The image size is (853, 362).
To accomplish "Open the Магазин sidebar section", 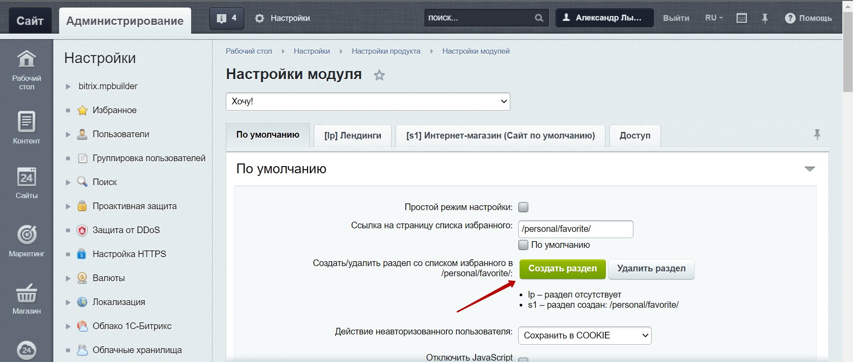I will [x=26, y=298].
